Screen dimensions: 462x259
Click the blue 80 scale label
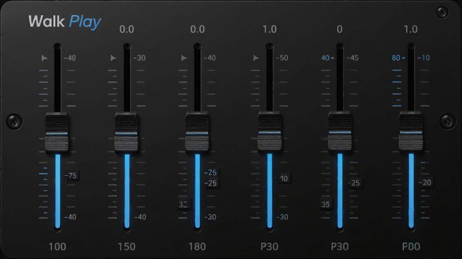pos(396,58)
